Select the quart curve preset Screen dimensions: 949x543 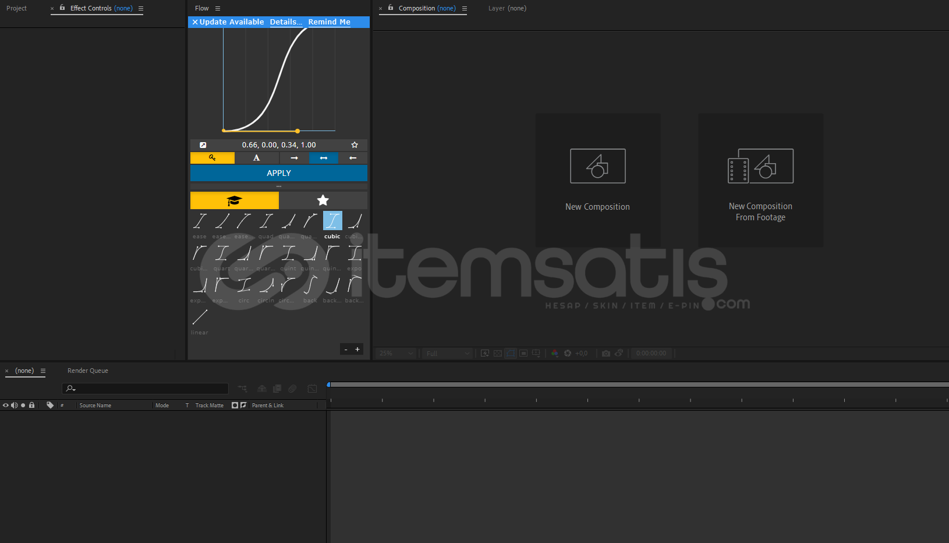pyautogui.click(x=222, y=253)
